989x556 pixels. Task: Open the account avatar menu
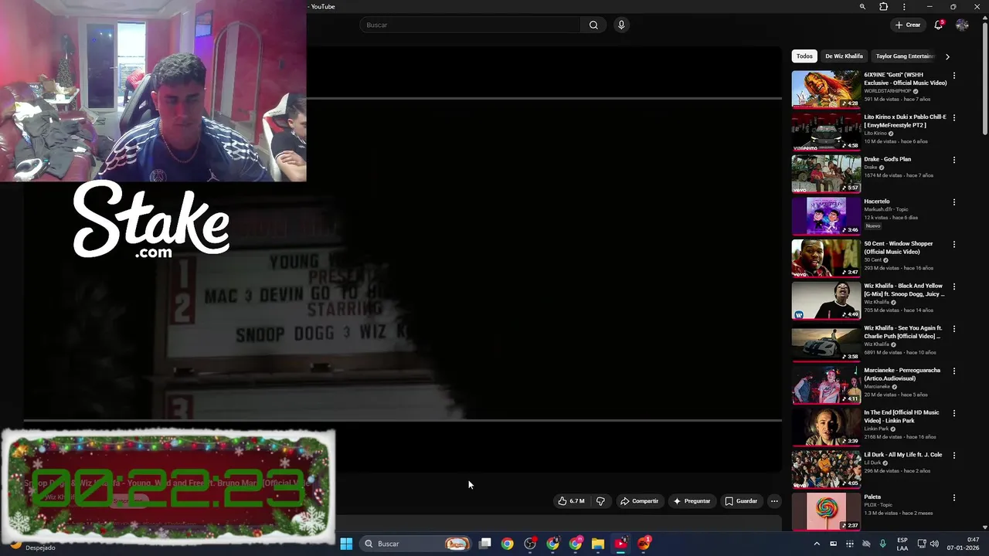962,25
